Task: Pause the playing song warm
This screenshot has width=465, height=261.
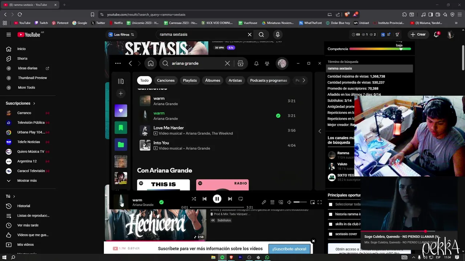Action: [217, 199]
